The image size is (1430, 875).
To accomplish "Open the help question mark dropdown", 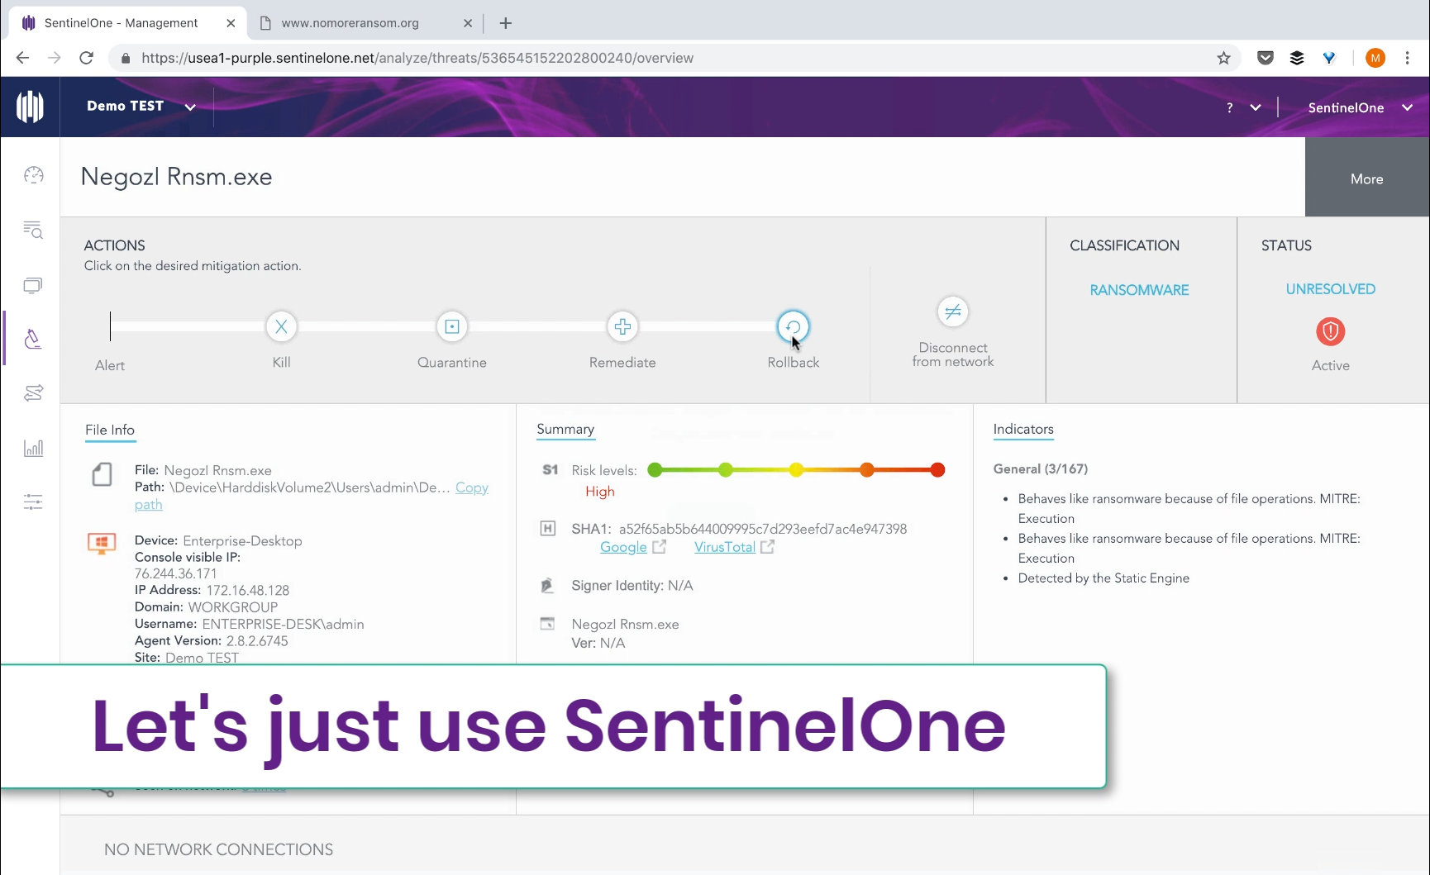I will 1242,107.
